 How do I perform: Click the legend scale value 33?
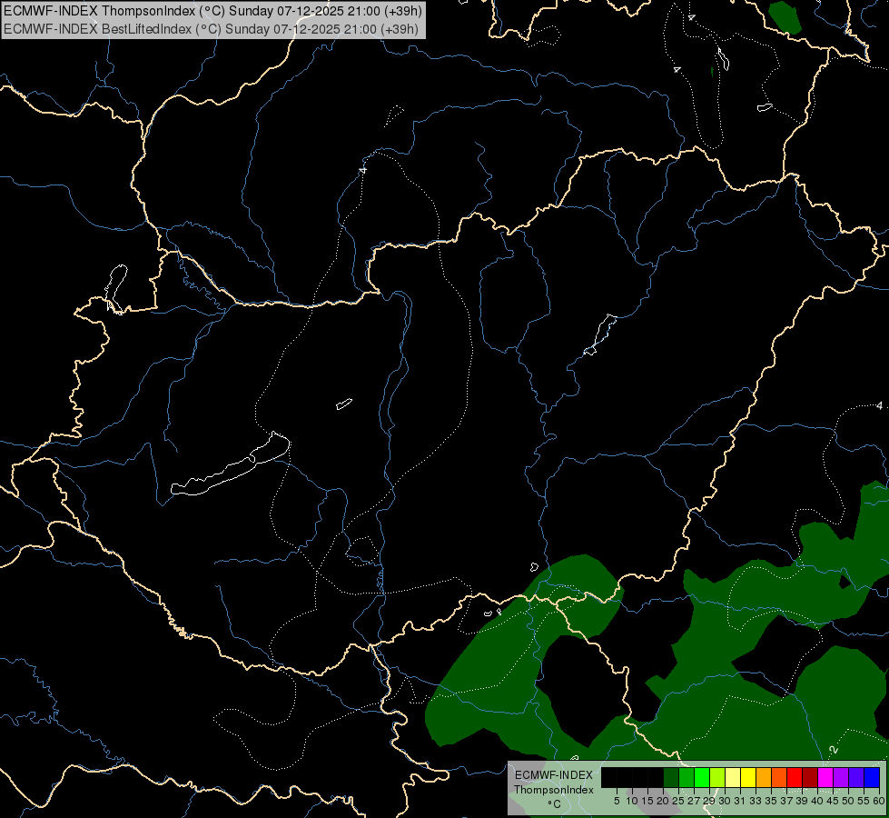pos(756,801)
